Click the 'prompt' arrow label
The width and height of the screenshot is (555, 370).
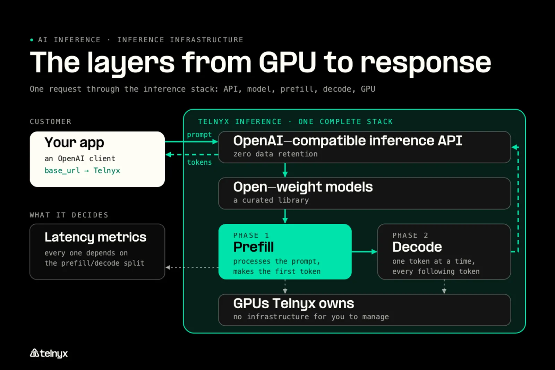tap(199, 135)
